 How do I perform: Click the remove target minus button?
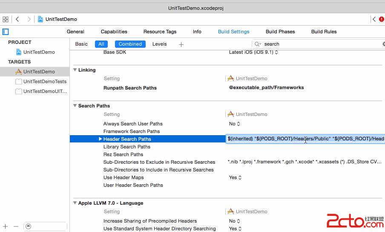coord(16,226)
